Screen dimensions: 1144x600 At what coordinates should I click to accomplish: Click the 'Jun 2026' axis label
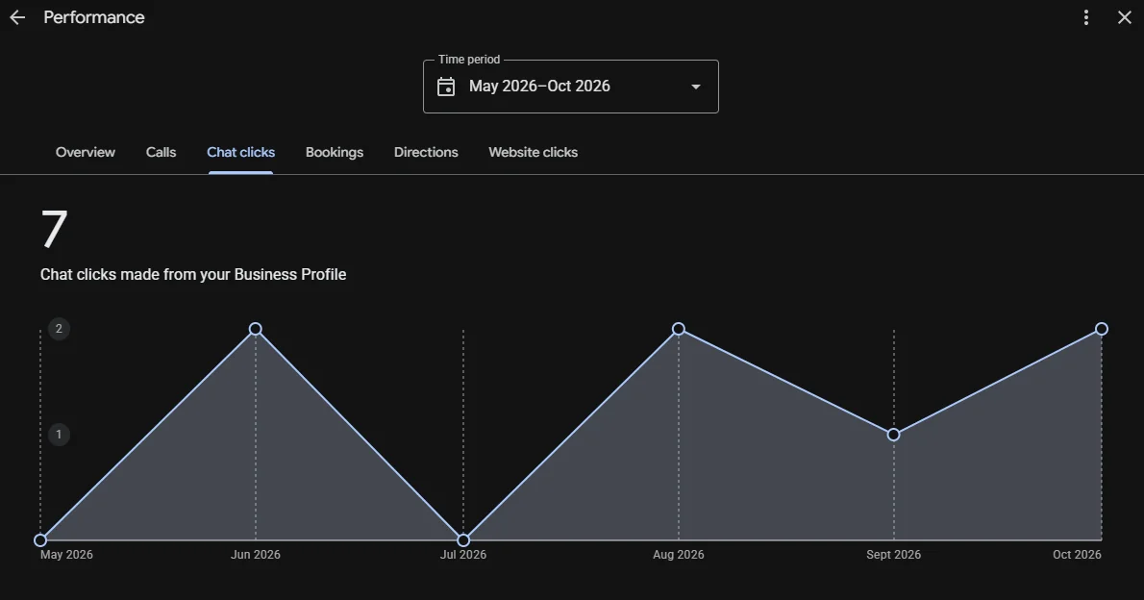pyautogui.click(x=256, y=555)
